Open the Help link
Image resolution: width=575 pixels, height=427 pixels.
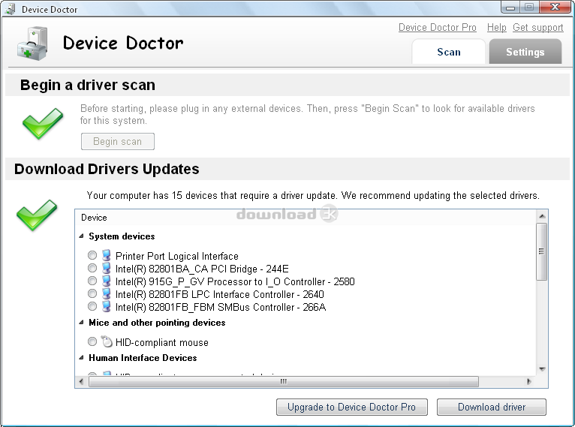click(496, 28)
